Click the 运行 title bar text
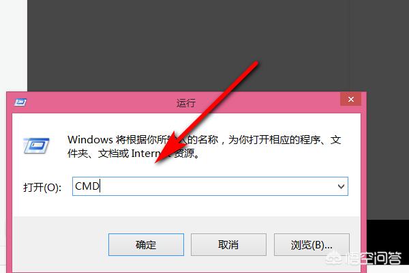The width and height of the screenshot is (409, 273). 185,102
